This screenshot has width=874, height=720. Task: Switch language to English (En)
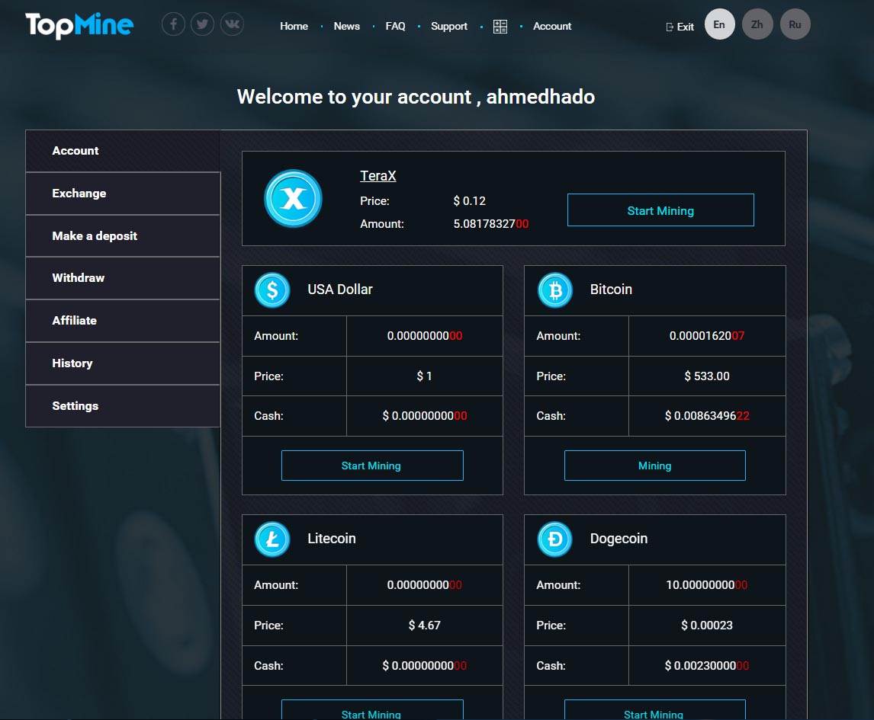[x=720, y=24]
